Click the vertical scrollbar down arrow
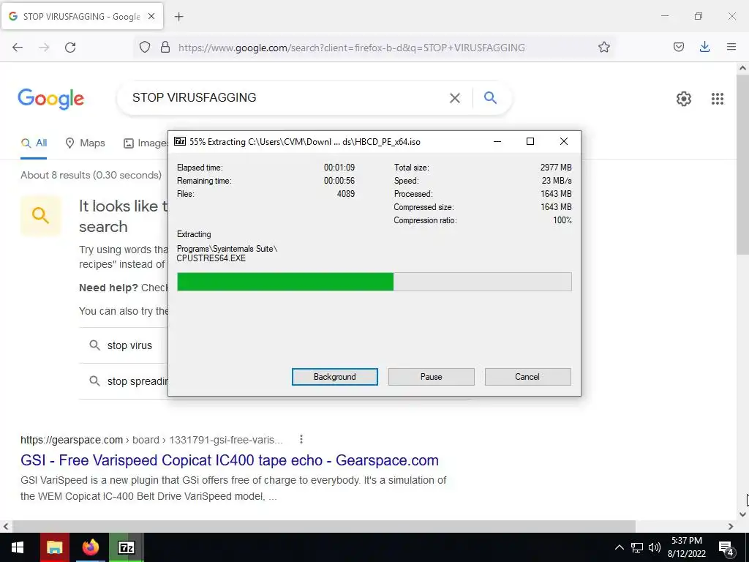Image resolution: width=749 pixels, height=562 pixels. pyautogui.click(x=742, y=514)
